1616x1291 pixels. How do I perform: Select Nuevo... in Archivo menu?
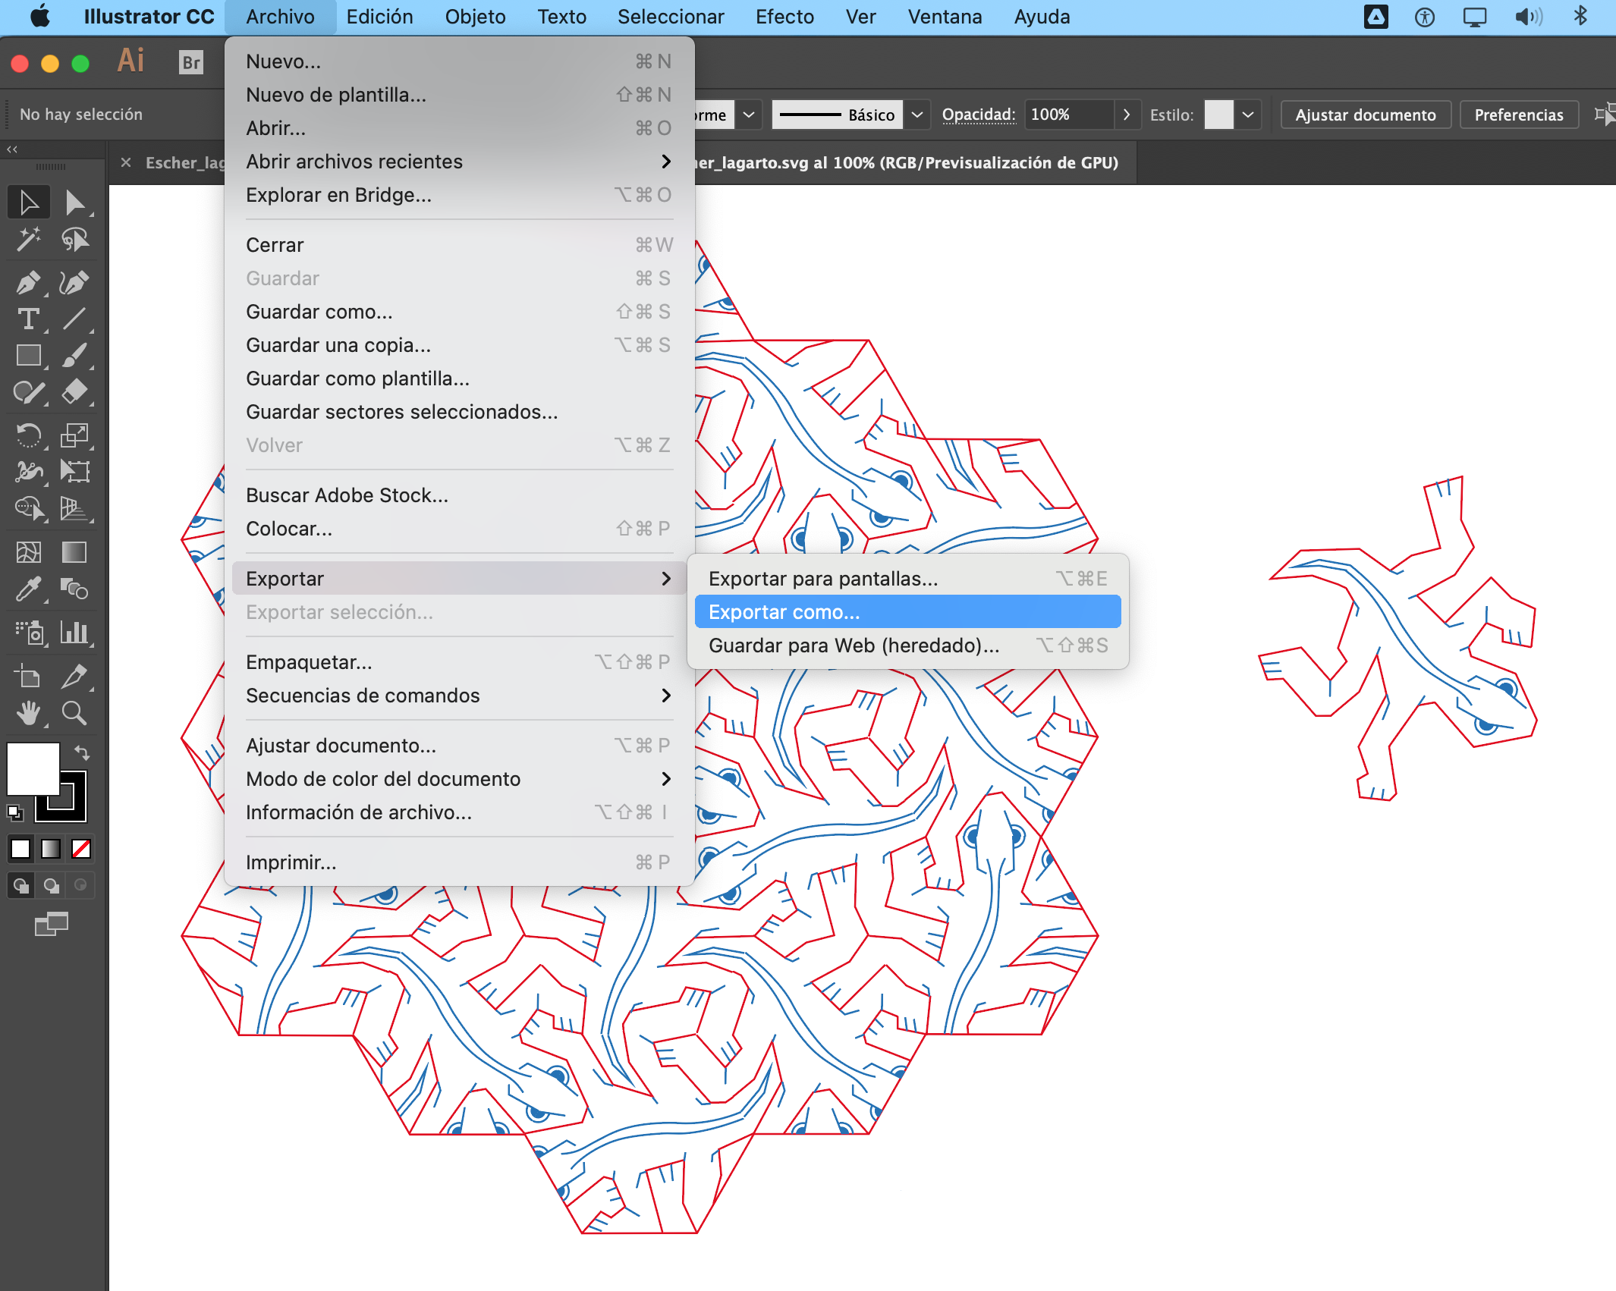click(x=459, y=61)
